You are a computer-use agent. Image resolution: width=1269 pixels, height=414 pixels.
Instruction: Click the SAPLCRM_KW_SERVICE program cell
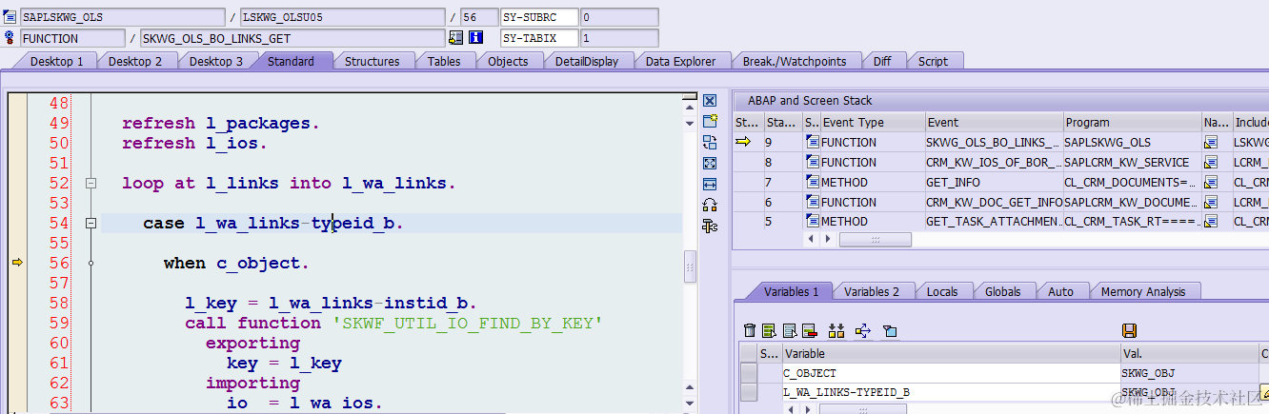(x=1132, y=162)
